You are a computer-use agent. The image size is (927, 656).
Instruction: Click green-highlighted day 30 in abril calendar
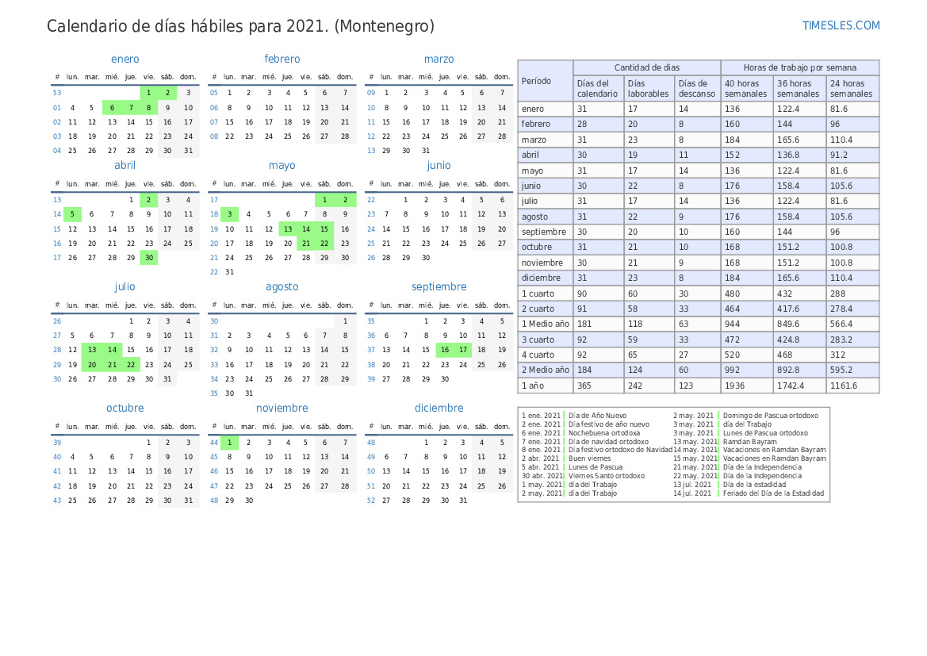[x=148, y=257]
